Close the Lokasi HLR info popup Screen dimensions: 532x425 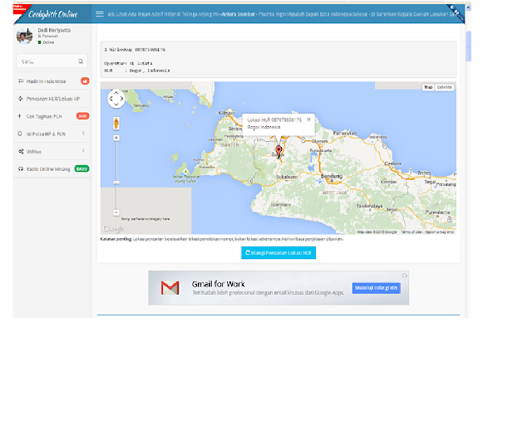click(308, 120)
